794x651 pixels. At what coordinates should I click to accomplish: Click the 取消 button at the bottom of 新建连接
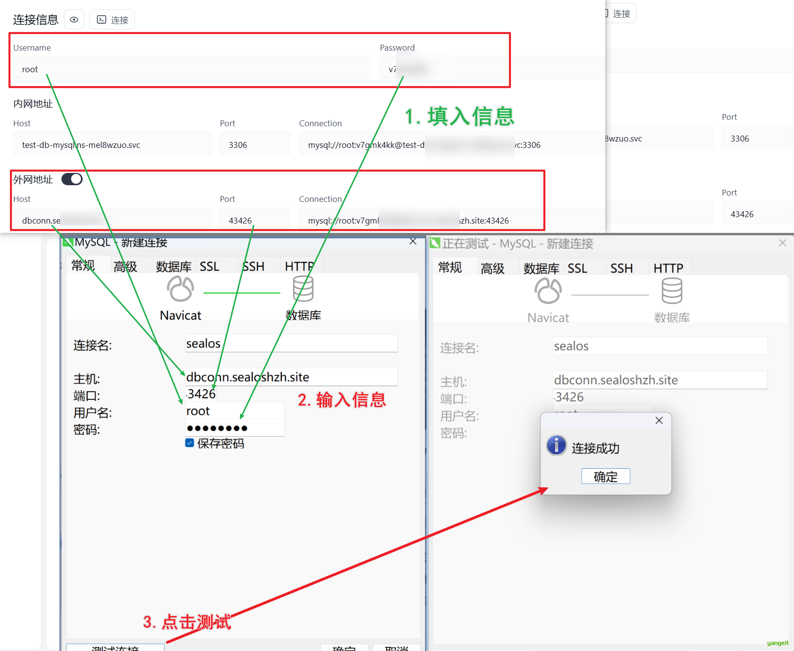pyautogui.click(x=396, y=647)
